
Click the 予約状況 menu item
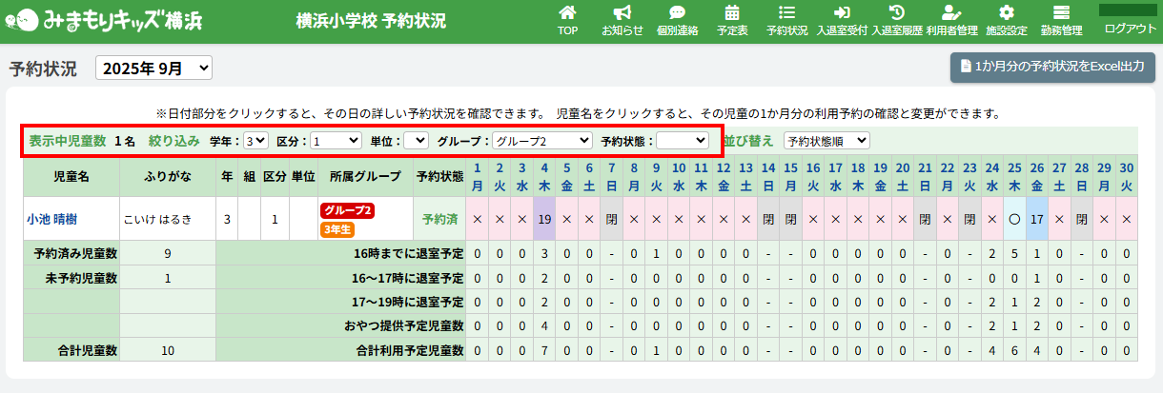(786, 21)
